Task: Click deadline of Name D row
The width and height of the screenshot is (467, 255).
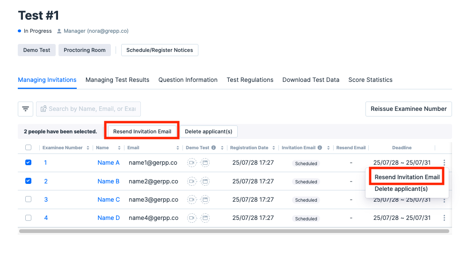Action: 402,218
